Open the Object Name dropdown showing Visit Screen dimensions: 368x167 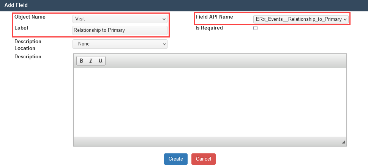point(120,19)
